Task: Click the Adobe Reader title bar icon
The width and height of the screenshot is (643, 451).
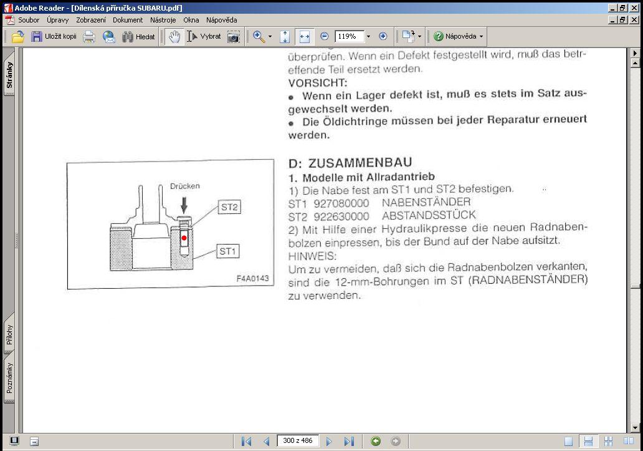Action: [8, 7]
